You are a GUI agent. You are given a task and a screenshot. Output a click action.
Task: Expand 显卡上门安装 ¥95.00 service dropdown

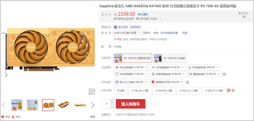tap(131, 82)
